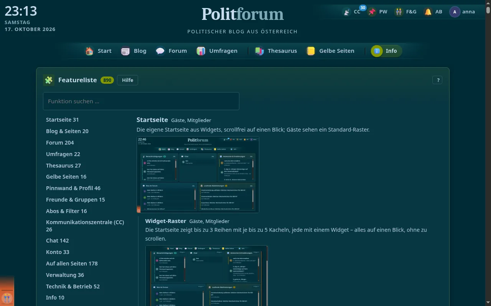
Task: Click the Widget-Raster heading link
Action: click(x=166, y=221)
